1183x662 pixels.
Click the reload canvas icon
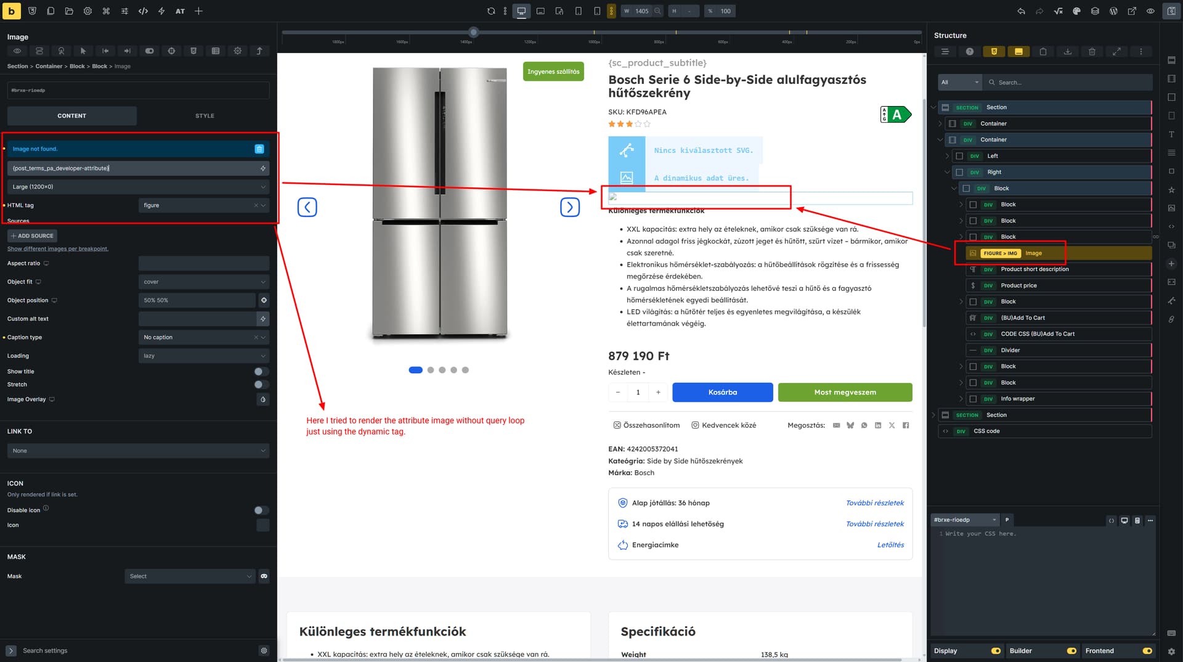click(491, 11)
